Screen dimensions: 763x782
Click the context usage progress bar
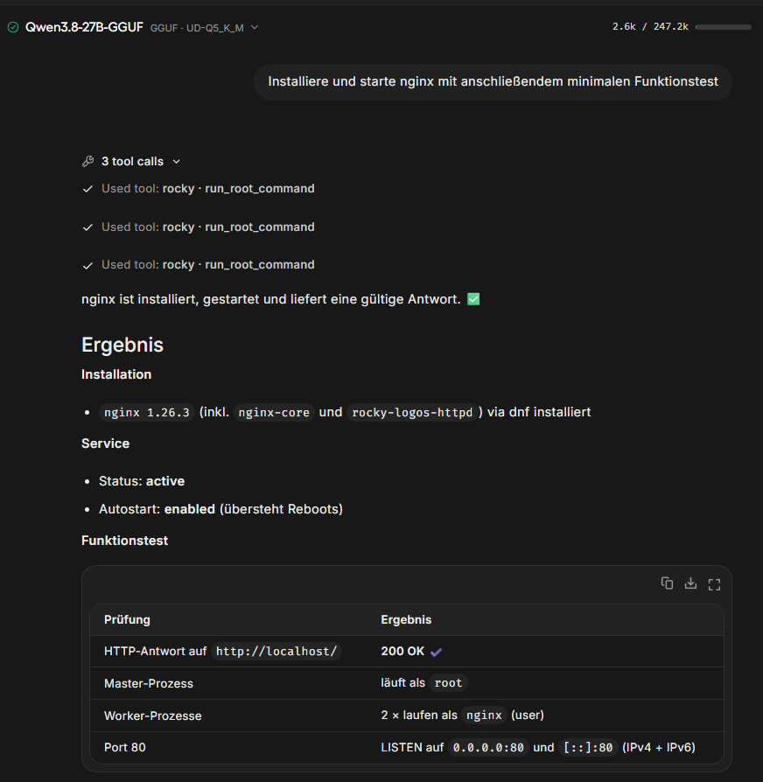723,27
